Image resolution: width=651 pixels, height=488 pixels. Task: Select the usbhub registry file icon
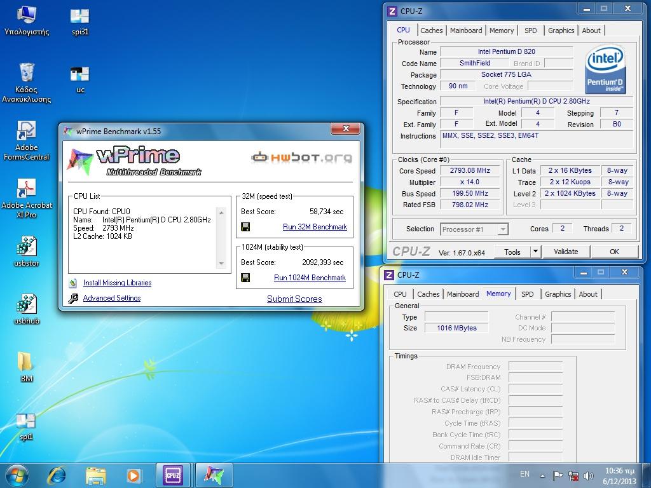click(27, 309)
